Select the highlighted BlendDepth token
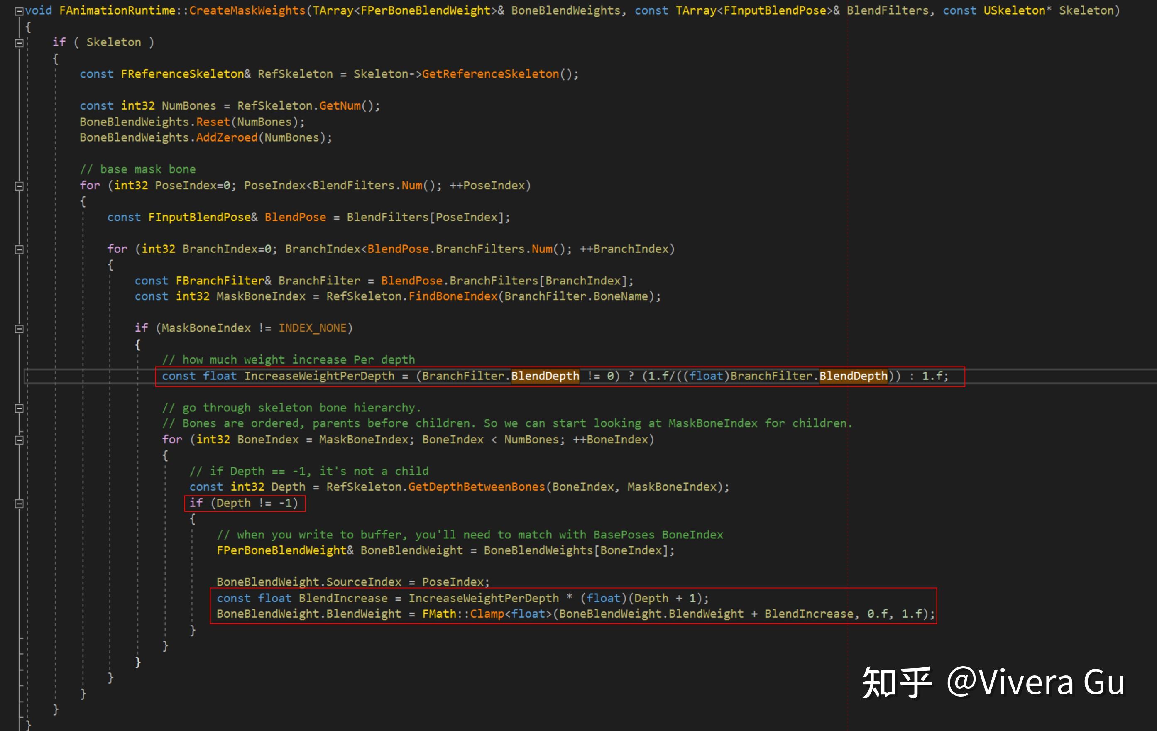The height and width of the screenshot is (731, 1157). pos(545,376)
